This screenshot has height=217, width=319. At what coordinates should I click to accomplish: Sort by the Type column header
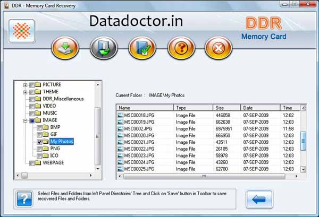click(x=193, y=108)
